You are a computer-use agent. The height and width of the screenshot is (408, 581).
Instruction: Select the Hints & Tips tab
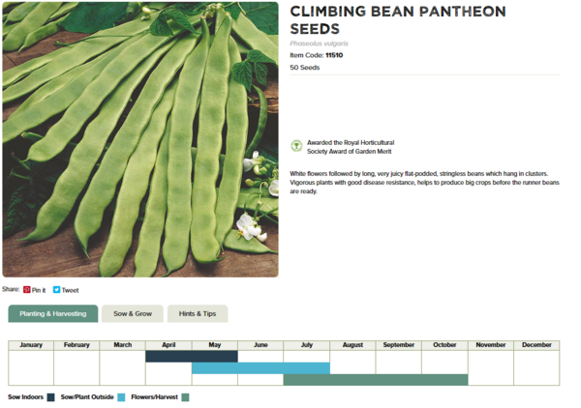coord(198,313)
